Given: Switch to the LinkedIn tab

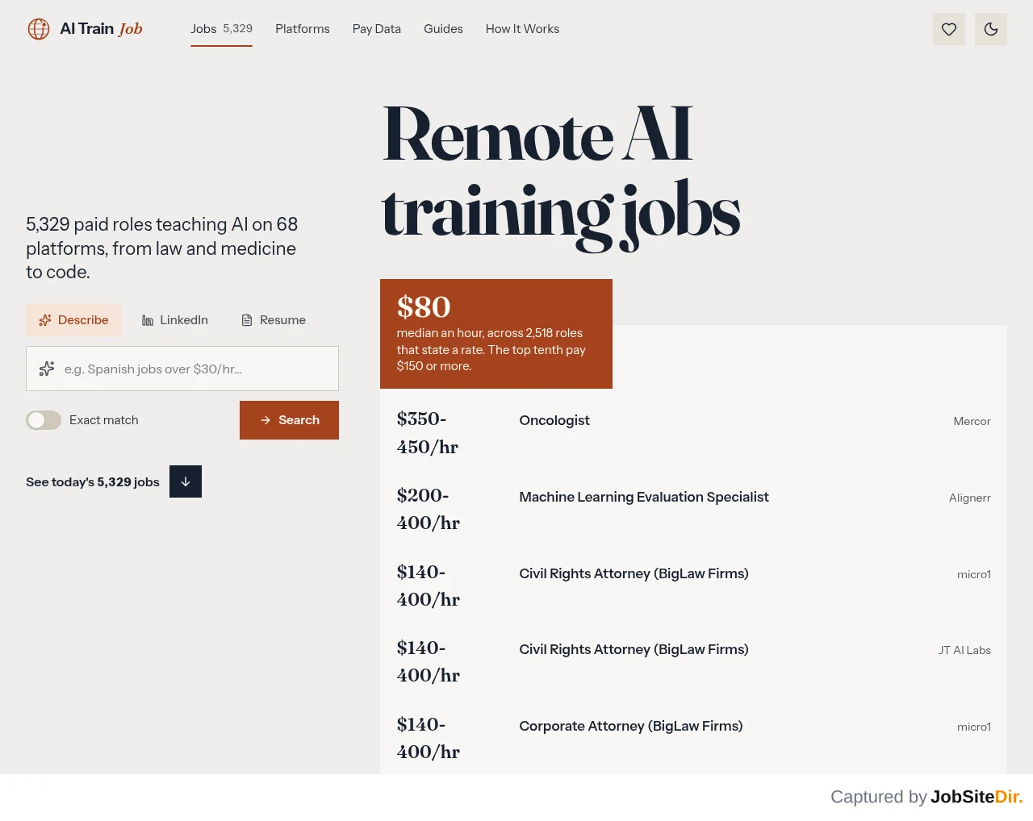Looking at the screenshot, I should coord(175,320).
